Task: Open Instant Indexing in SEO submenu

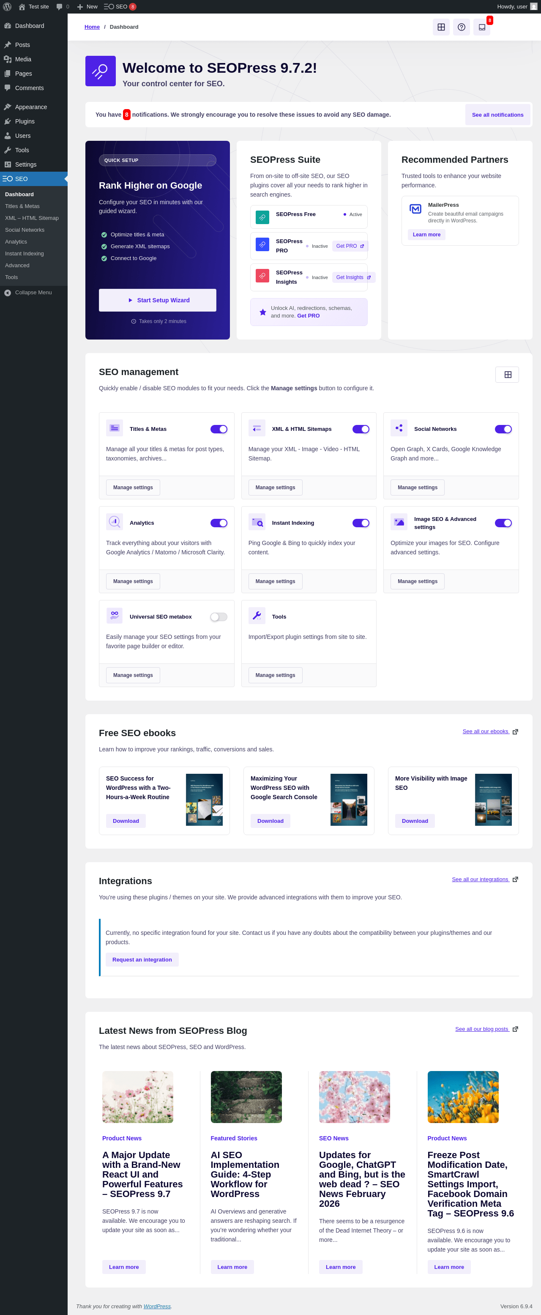Action: point(24,254)
